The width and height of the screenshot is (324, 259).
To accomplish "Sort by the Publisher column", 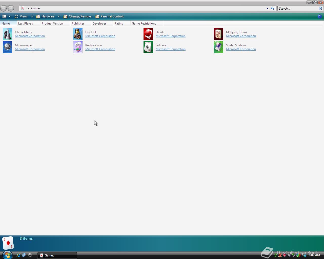I will (x=80, y=24).
